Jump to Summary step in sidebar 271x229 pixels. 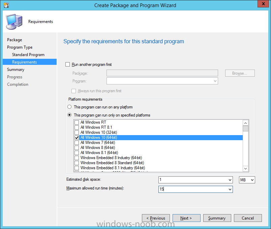click(16, 70)
